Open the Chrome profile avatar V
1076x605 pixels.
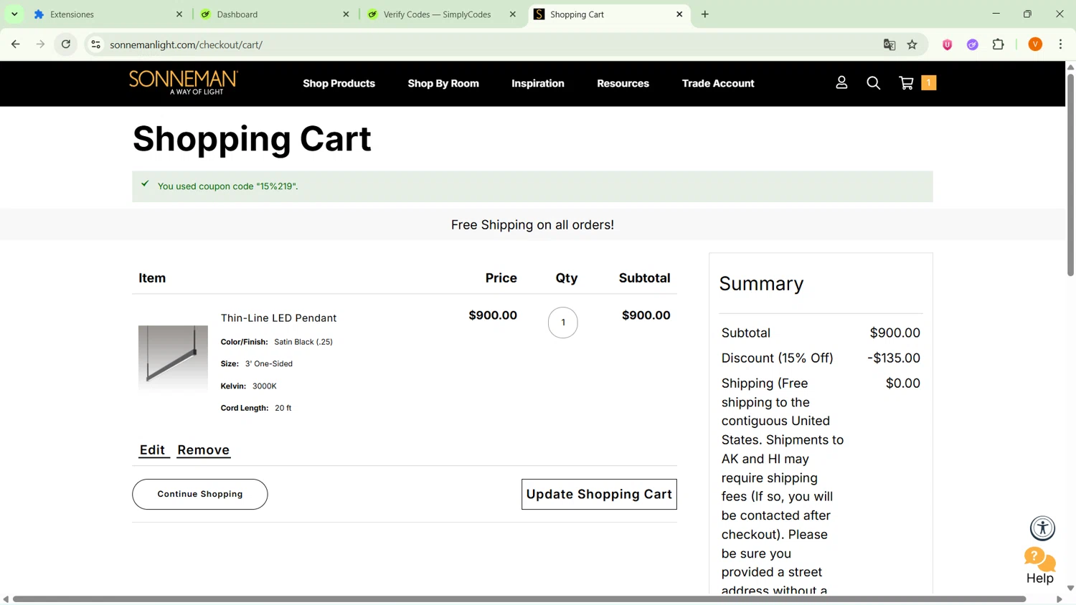pyautogui.click(x=1035, y=44)
